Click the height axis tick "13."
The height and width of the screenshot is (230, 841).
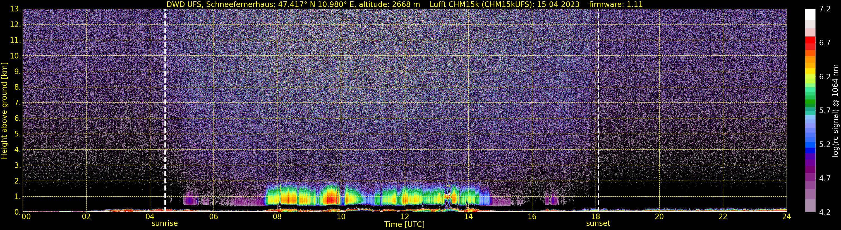[x=15, y=9]
